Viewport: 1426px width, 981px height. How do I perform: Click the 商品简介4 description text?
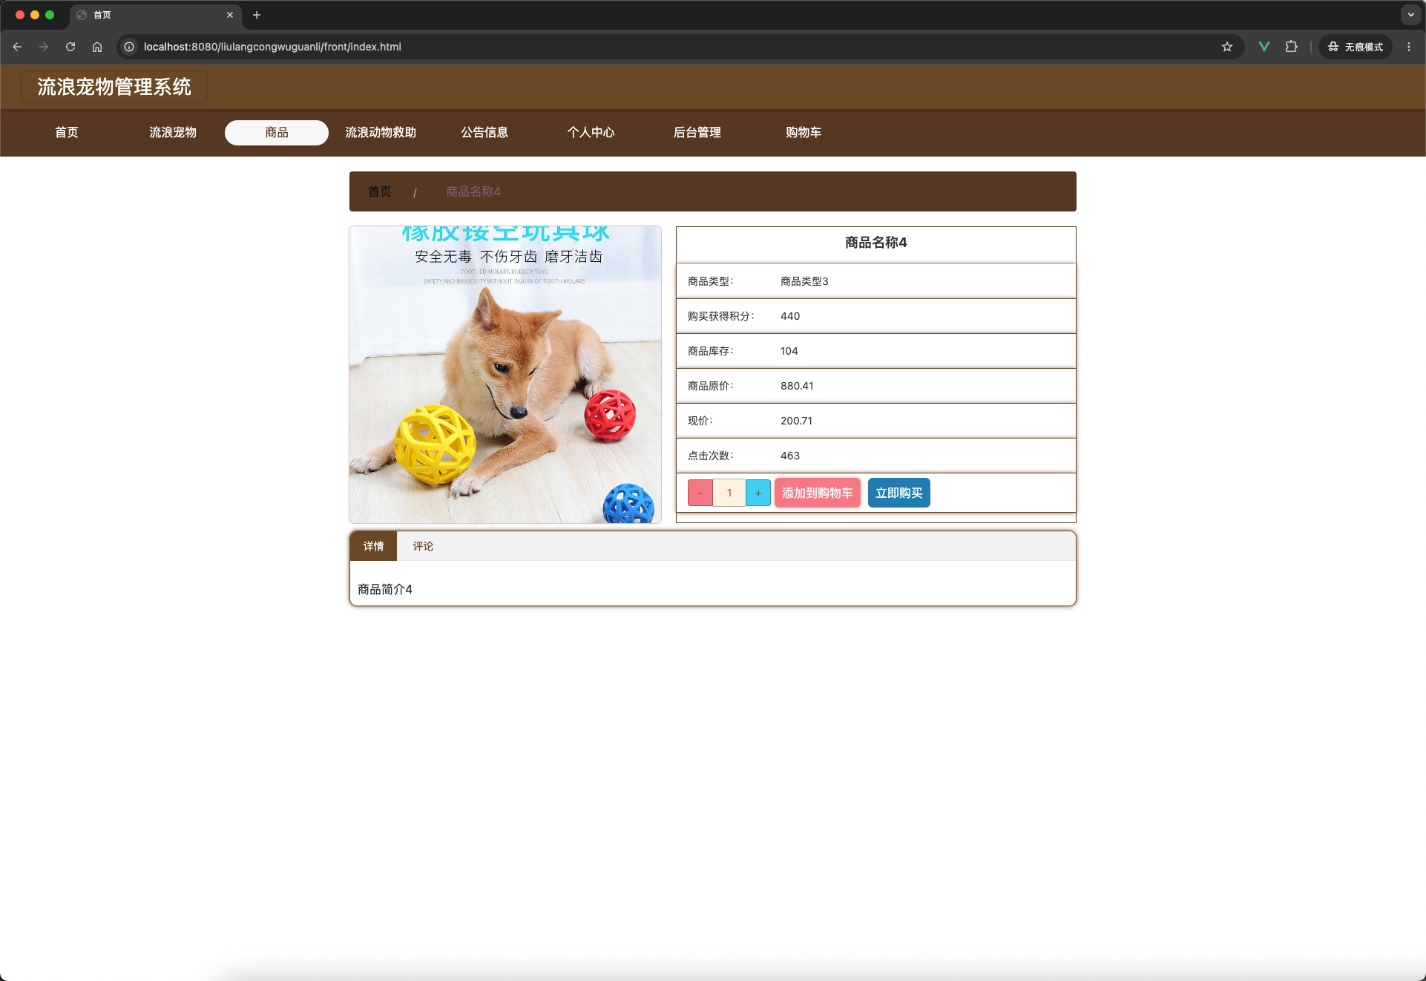[x=385, y=589]
